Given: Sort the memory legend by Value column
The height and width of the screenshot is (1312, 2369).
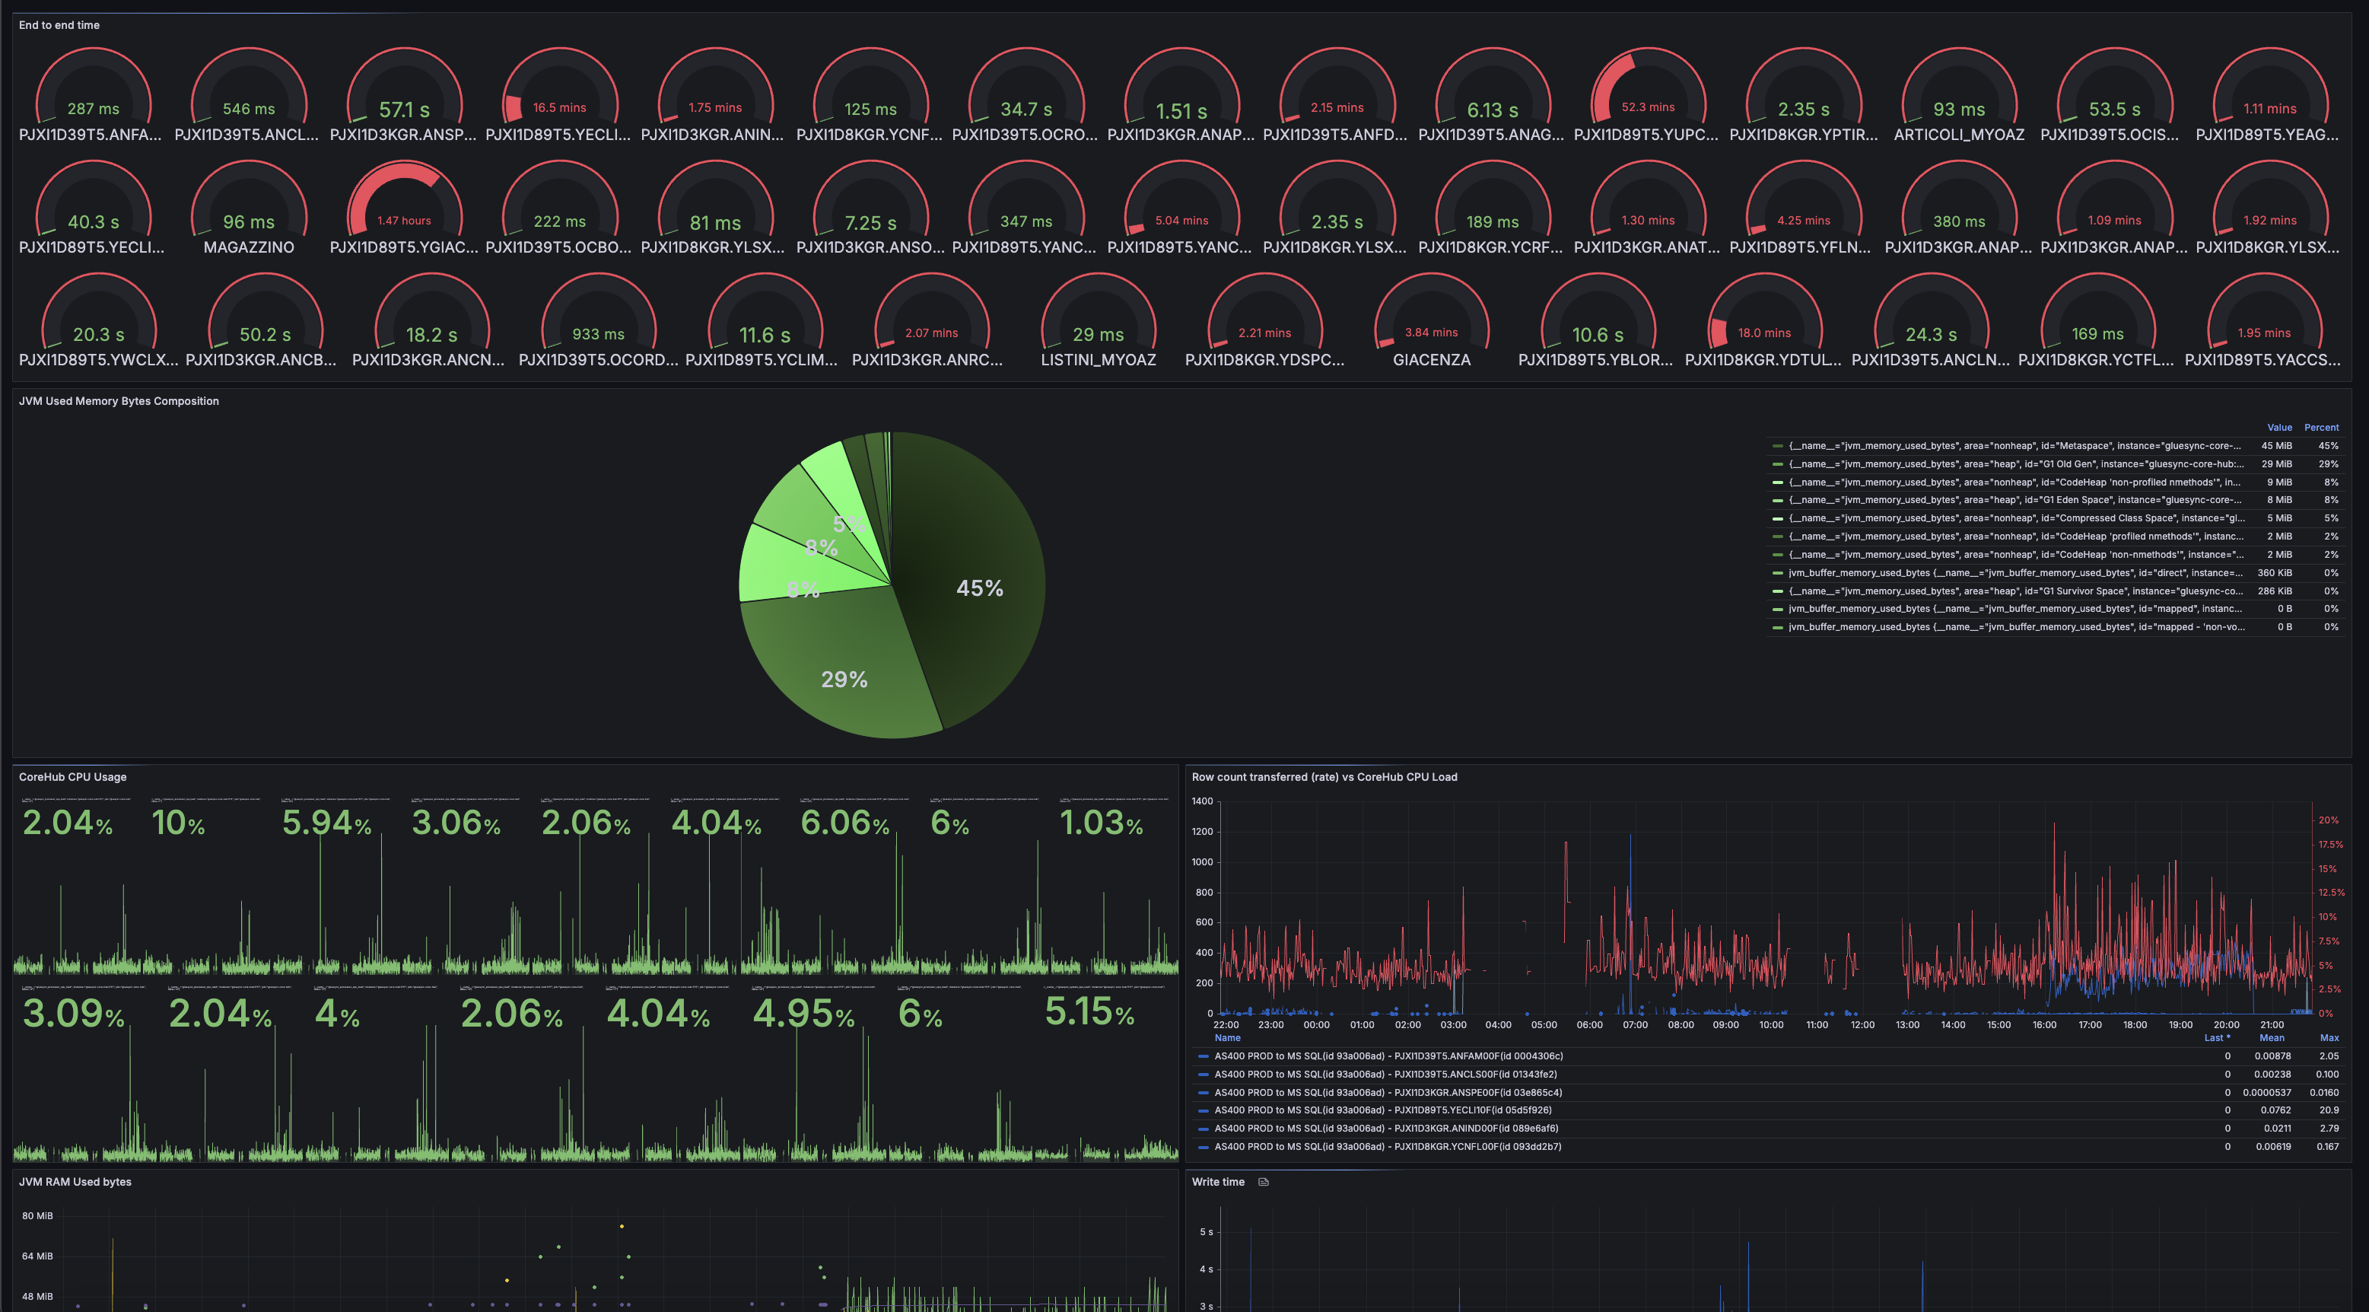Looking at the screenshot, I should (x=2279, y=428).
